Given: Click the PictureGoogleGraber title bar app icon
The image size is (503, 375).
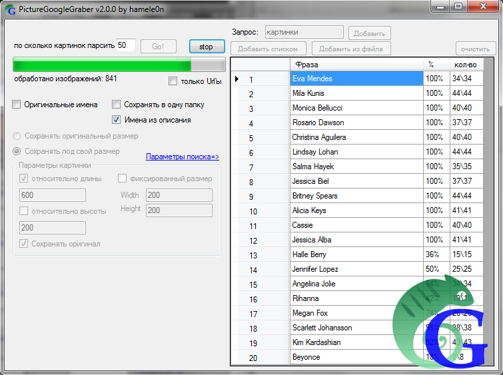Looking at the screenshot, I should pos(10,10).
